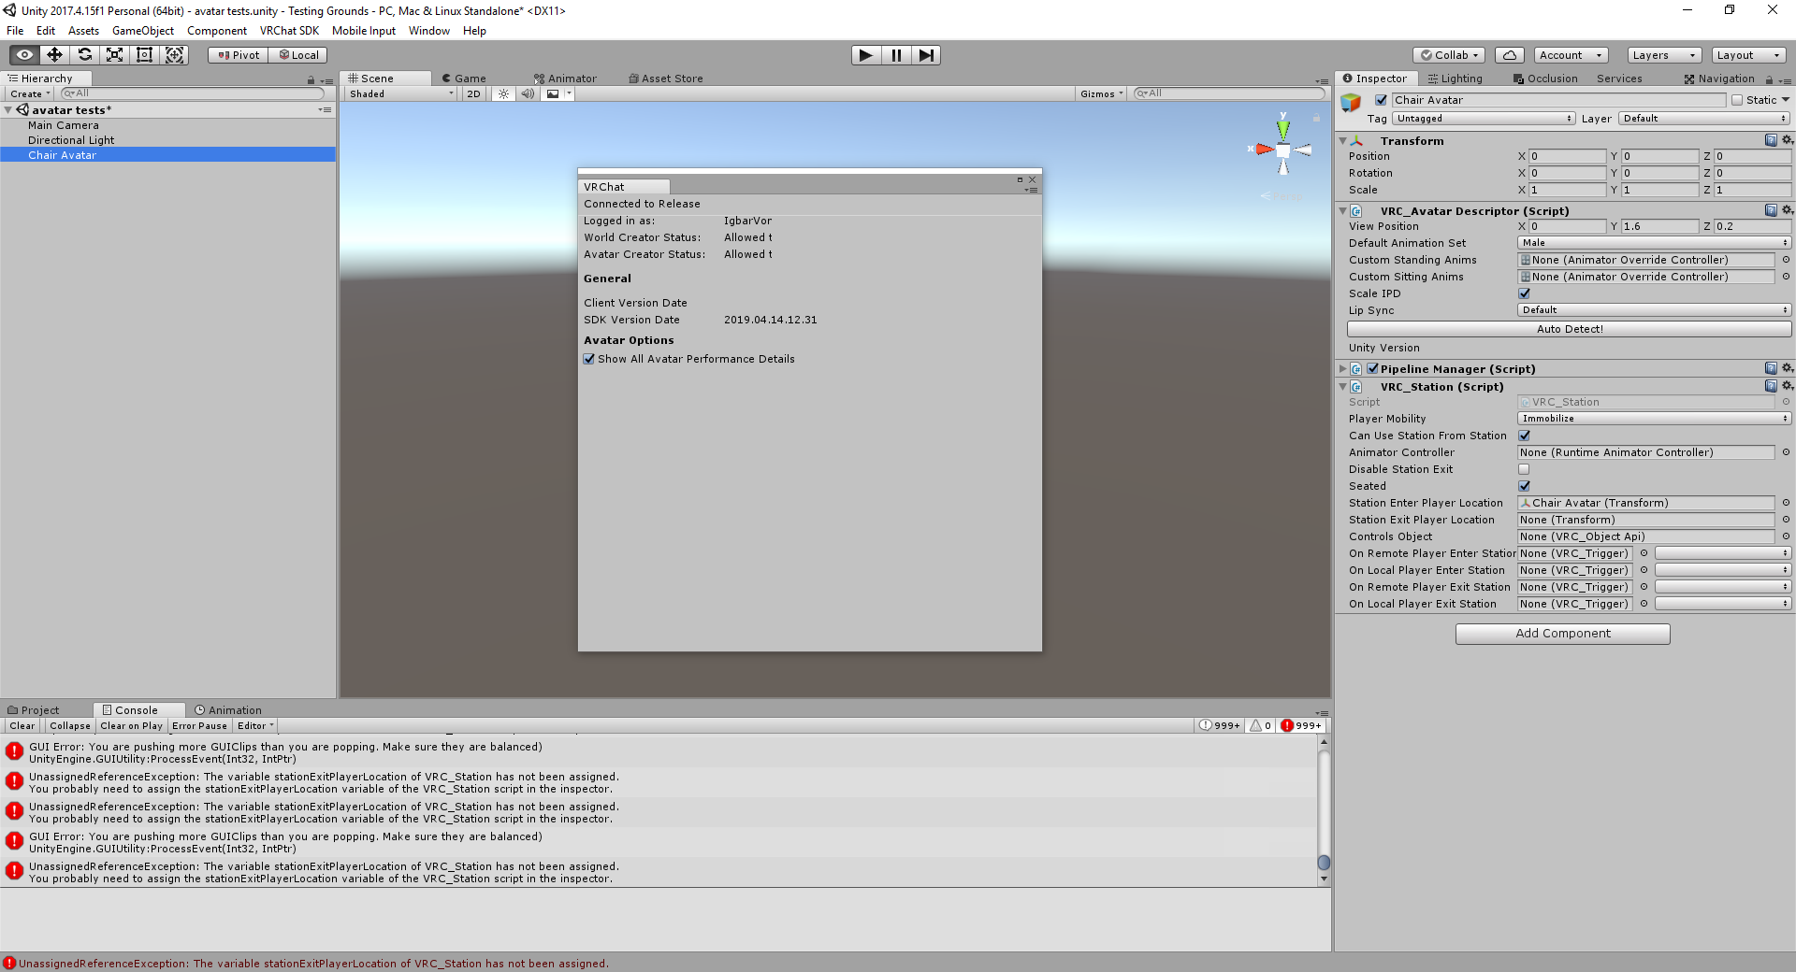Open Transform component help book icon
Screen dimensions: 1796x972
coord(1771,140)
